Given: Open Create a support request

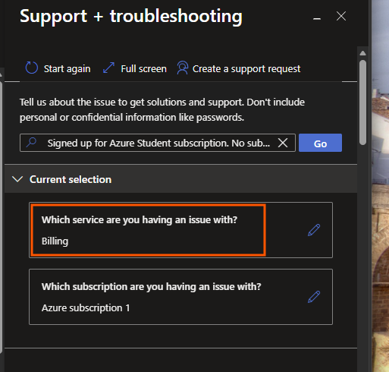Looking at the screenshot, I should (x=246, y=69).
